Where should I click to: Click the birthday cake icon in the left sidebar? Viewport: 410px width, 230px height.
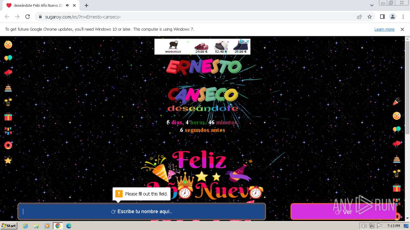[x=8, y=88]
